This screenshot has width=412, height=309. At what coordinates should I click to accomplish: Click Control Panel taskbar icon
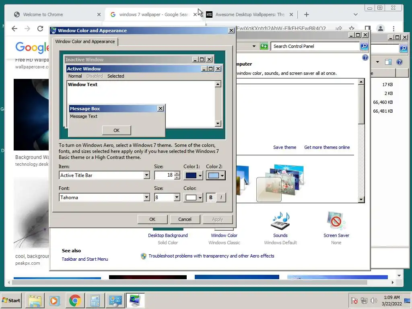pos(115,301)
